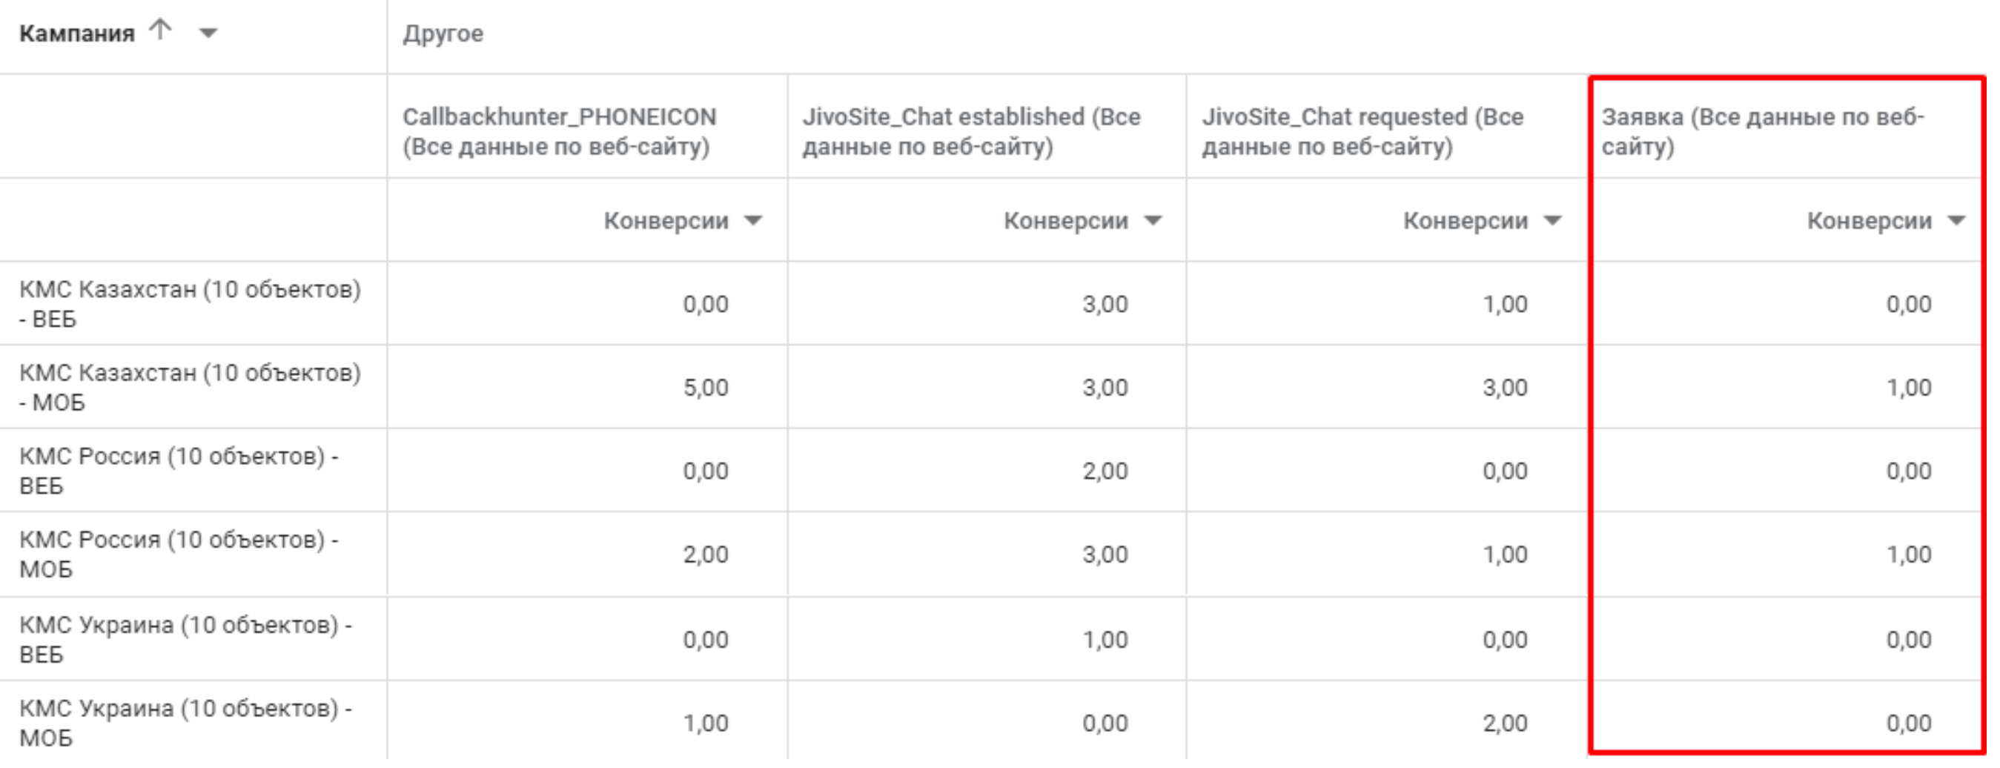2000x768 pixels.
Task: Expand Конверсии dropdown under Заявка column
Action: click(x=1956, y=222)
